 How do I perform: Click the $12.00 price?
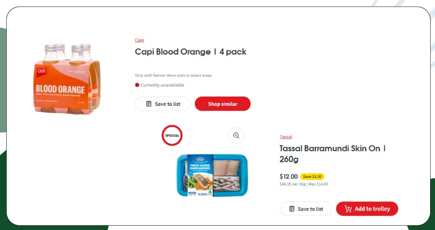tap(288, 176)
